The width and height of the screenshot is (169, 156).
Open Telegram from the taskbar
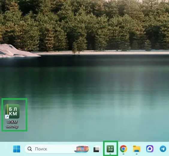pos(163,149)
